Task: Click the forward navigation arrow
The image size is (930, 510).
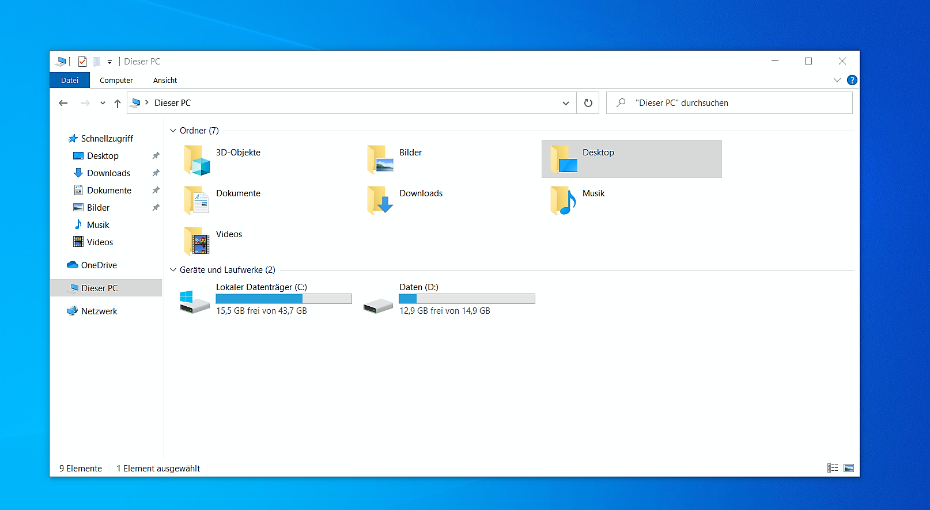Action: tap(85, 103)
